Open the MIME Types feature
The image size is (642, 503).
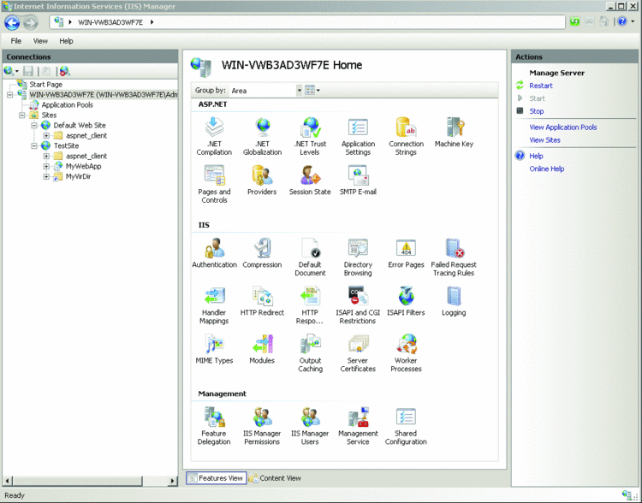point(214,345)
